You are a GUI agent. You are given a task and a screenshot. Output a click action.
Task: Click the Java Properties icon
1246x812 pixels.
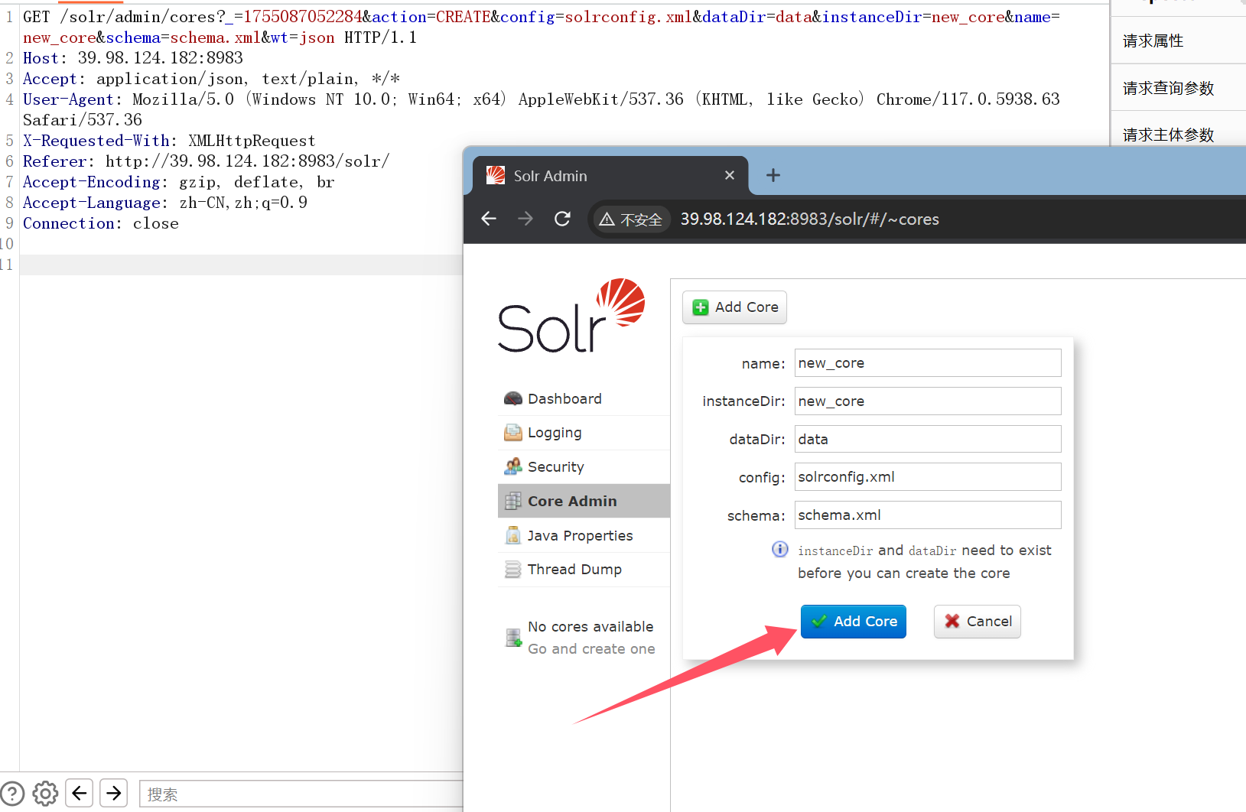click(x=513, y=535)
